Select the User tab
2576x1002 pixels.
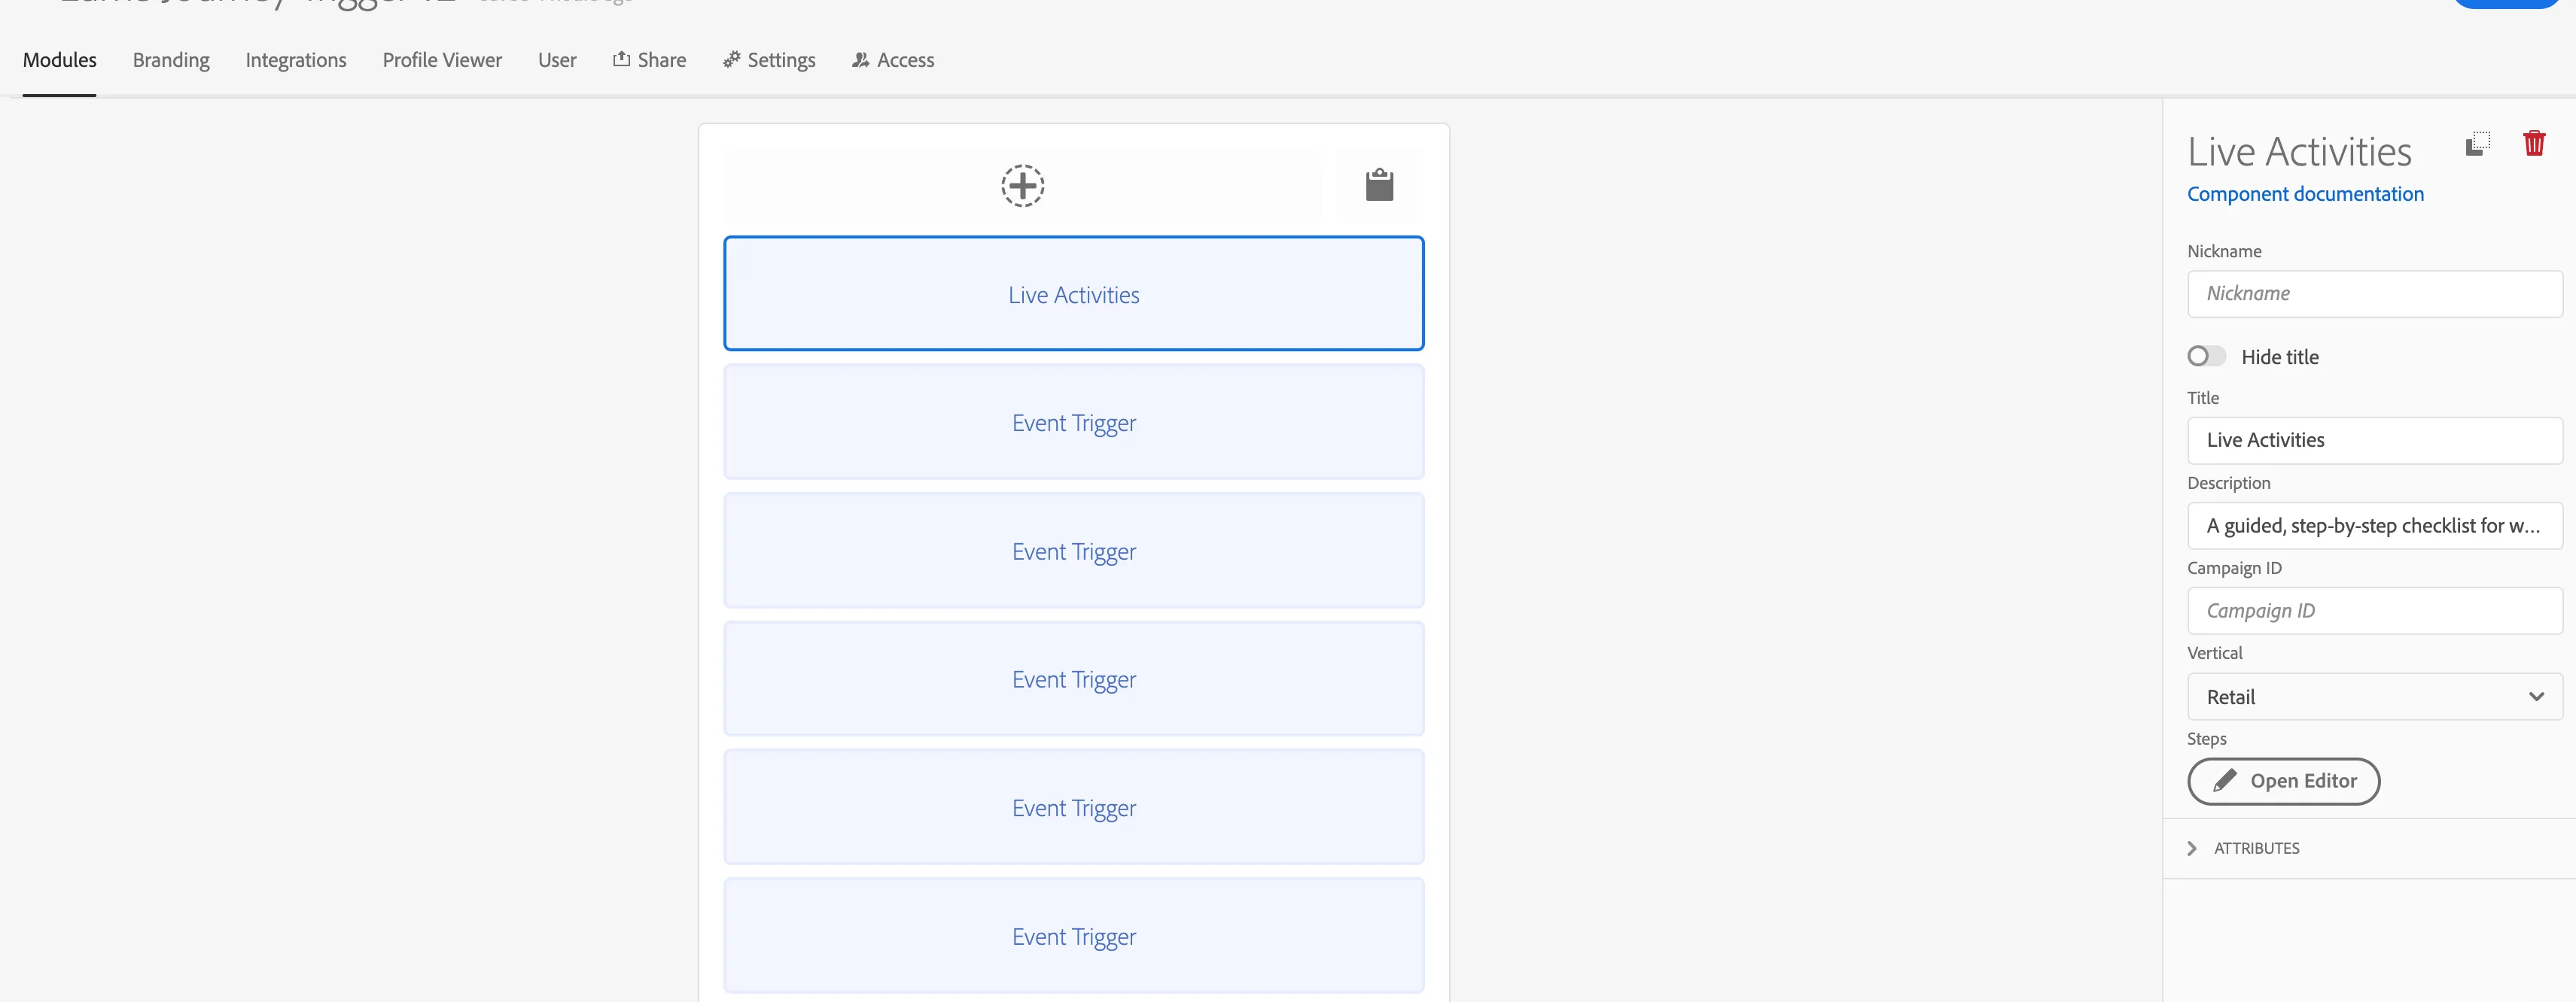click(x=557, y=60)
